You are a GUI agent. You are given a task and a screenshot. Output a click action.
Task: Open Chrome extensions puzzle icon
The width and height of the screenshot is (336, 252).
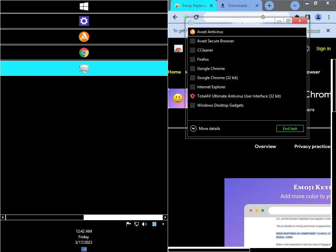(x=297, y=17)
